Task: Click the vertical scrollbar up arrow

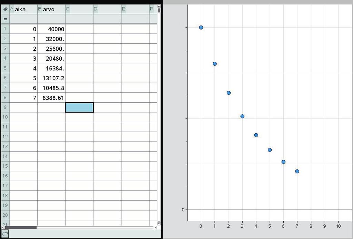Action: point(159,7)
